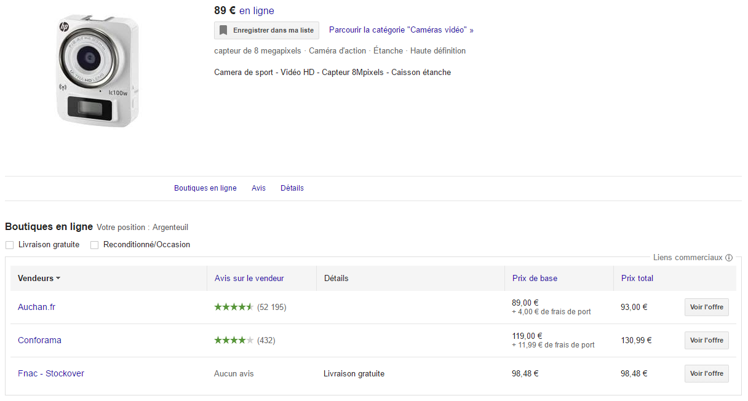Sort by Prix total column
748x401 pixels.
[637, 278]
